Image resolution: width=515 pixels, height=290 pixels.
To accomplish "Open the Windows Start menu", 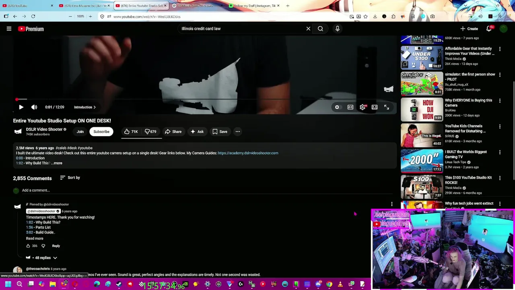I will pyautogui.click(x=8, y=284).
